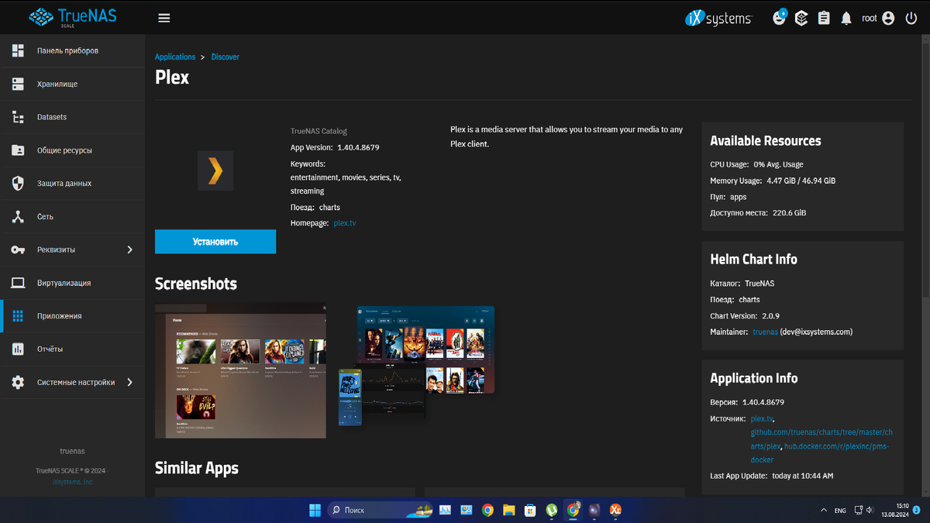Screen dimensions: 930x523
Task: Open first Google Chrome taskbar icon
Action: pyautogui.click(x=487, y=510)
